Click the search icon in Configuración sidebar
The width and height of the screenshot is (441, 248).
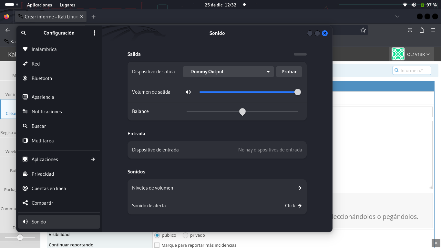[24, 33]
